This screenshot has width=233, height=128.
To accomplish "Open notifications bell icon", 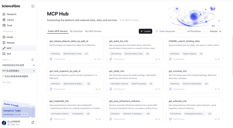I will [x=33, y=122].
